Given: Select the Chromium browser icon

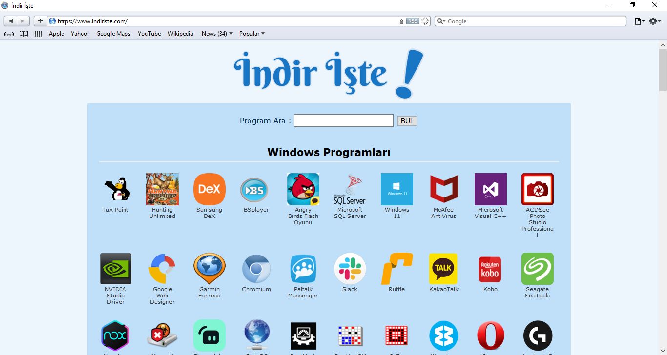Looking at the screenshot, I should click(x=256, y=269).
